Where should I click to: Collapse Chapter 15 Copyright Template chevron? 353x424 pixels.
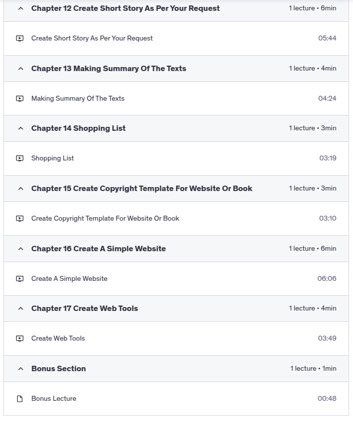[20, 189]
